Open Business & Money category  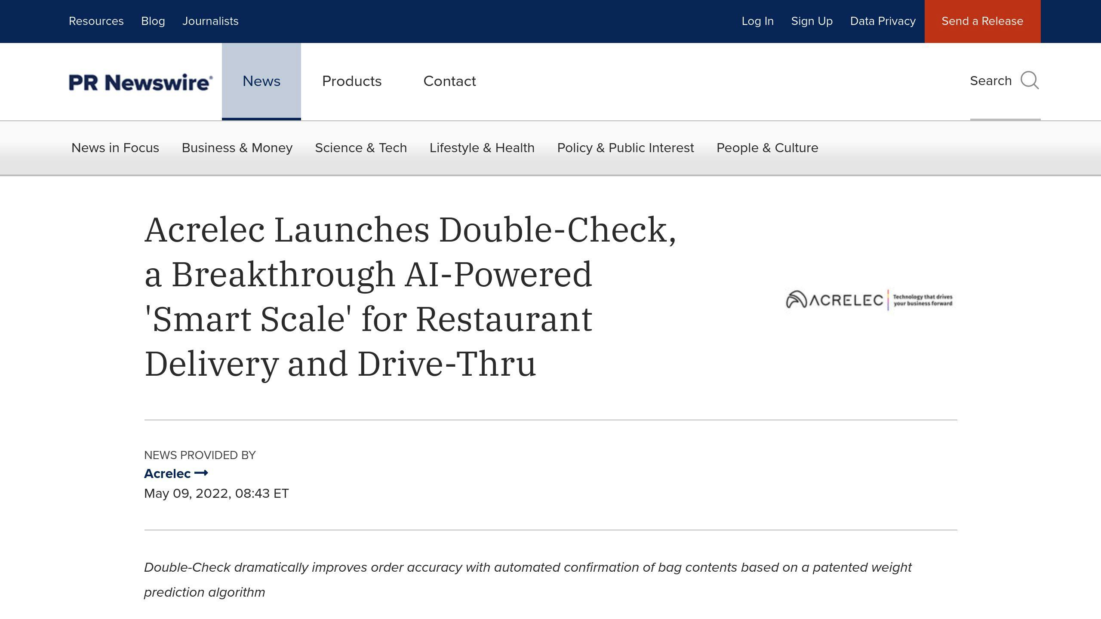(237, 148)
